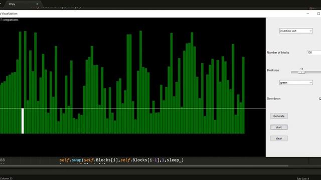Screen dimensions: 321x180
Task: Click the start button
Action: pyautogui.click(x=279, y=127)
